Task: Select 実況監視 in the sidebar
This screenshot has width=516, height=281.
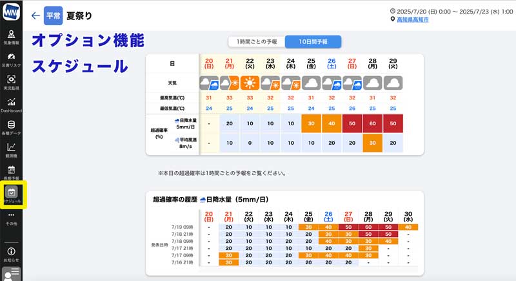Action: coord(11,82)
